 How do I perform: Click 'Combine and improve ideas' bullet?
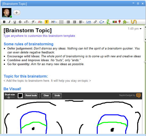tap(28, 60)
